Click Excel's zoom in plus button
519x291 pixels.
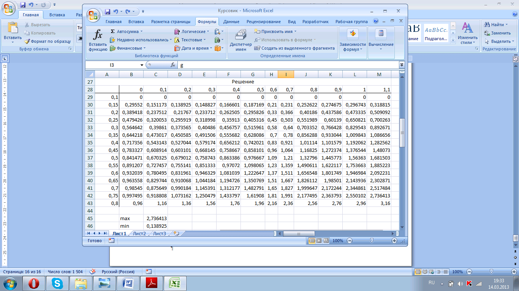click(394, 241)
